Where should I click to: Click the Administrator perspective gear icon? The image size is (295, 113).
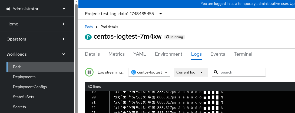tap(8, 9)
